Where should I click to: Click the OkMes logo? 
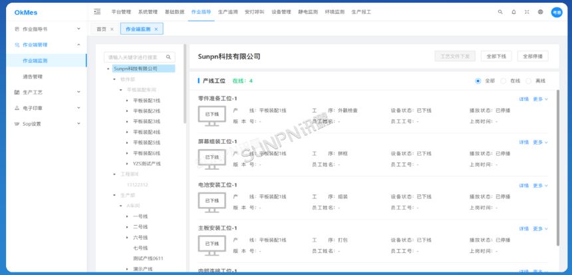(x=26, y=13)
